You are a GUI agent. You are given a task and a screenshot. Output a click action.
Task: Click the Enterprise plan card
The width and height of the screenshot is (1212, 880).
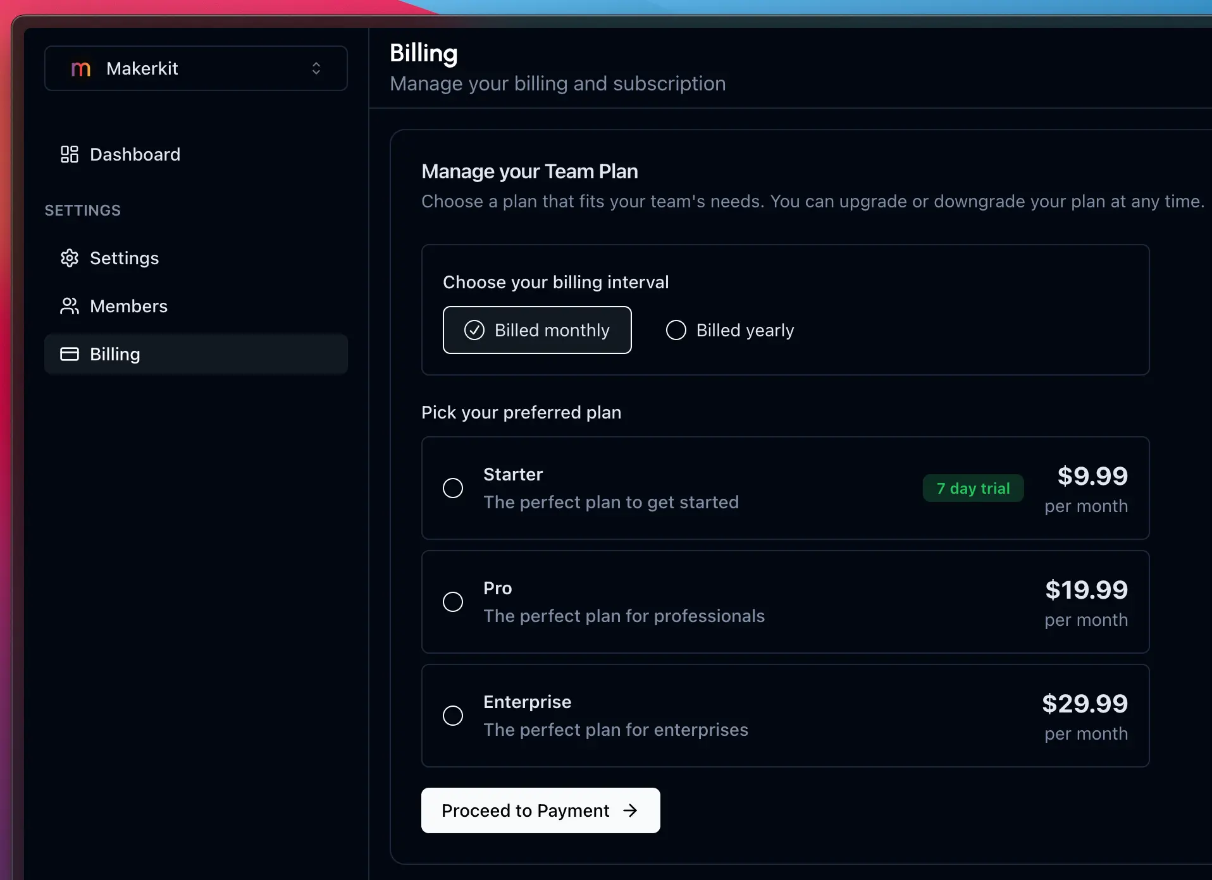pos(784,715)
